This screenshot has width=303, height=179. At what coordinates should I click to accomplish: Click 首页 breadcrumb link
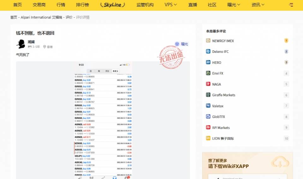14,17
